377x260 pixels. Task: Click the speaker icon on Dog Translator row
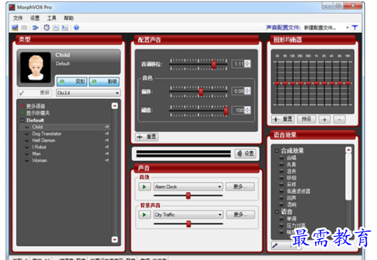click(x=107, y=133)
